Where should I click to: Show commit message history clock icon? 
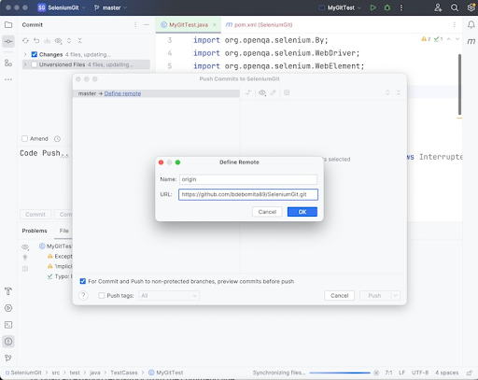coord(57,139)
